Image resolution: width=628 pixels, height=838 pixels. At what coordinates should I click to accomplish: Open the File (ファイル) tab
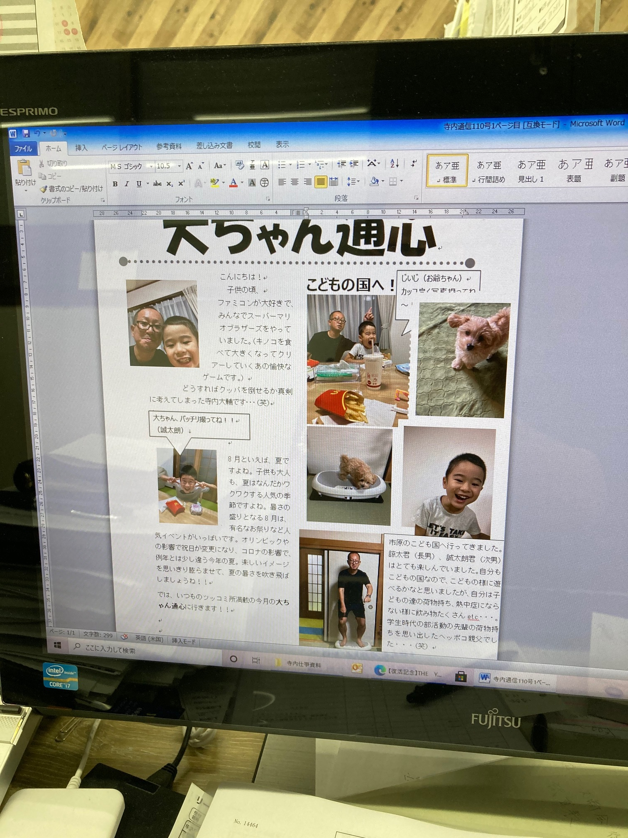24,148
